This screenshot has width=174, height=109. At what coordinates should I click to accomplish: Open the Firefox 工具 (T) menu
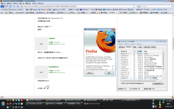(x=34, y=4)
